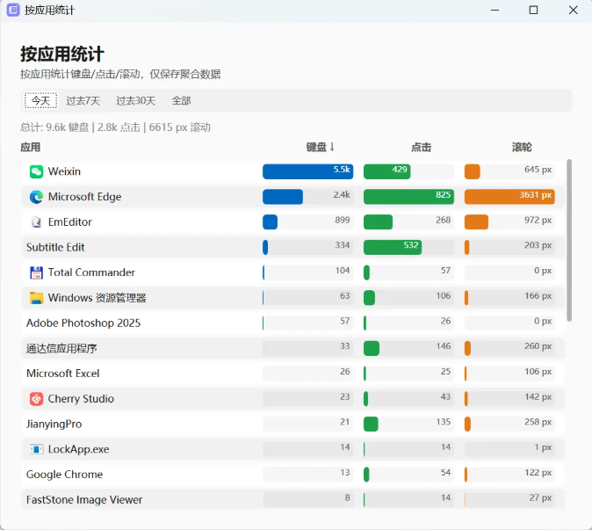Select the Adobe Photoshop 2025 row
Image resolution: width=592 pixels, height=530 pixels.
click(293, 323)
